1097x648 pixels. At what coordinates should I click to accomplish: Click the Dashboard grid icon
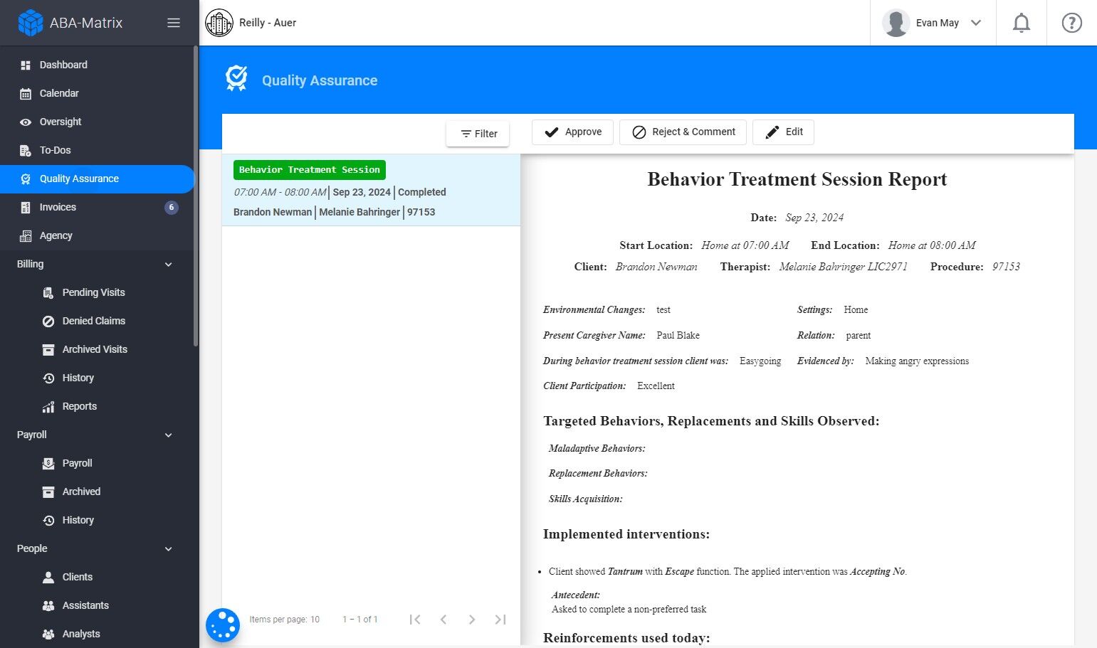pyautogui.click(x=26, y=65)
